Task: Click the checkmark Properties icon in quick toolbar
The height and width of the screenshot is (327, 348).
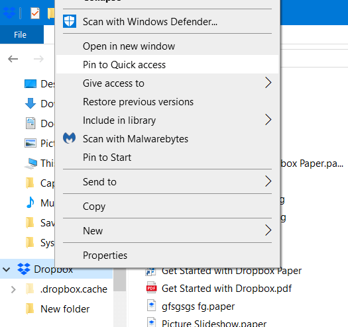Action: tap(35, 13)
